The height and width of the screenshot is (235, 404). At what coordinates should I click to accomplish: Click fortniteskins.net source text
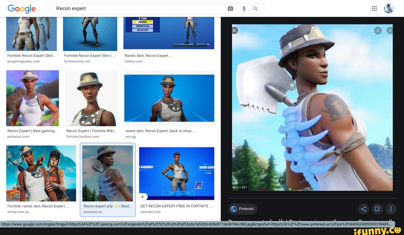pyautogui.click(x=77, y=61)
